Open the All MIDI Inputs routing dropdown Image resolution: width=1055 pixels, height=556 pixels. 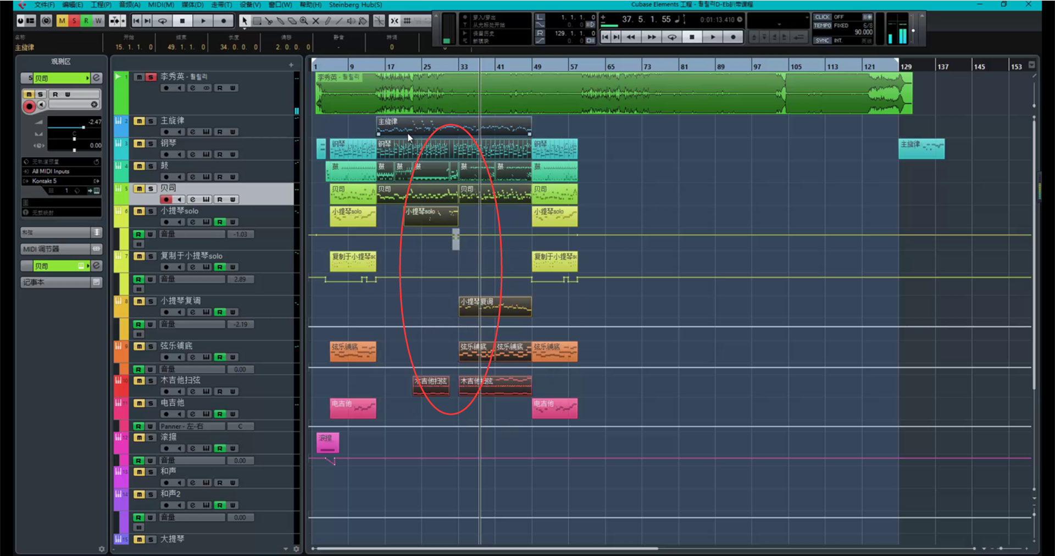coord(62,171)
